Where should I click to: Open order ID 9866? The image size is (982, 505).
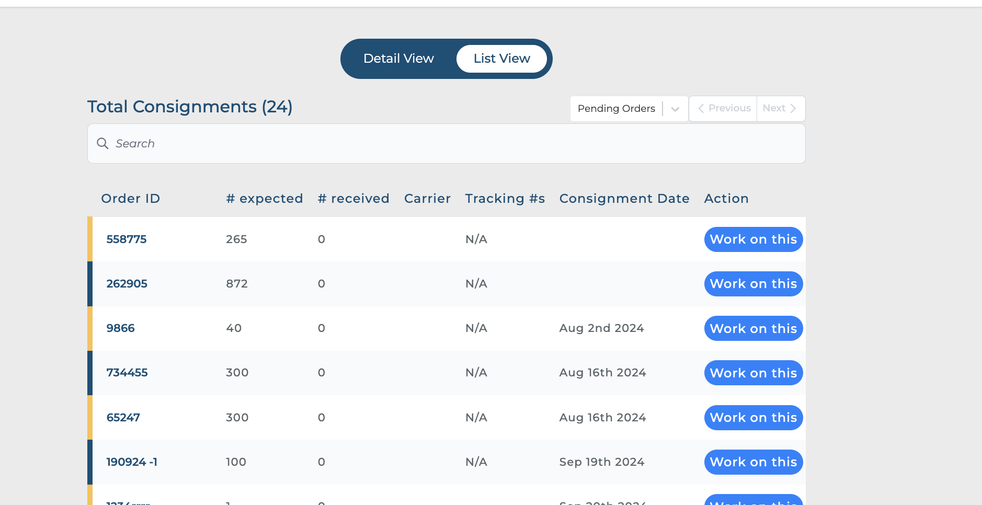click(121, 328)
